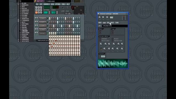Screen dimensions: 176x99
Task: Open the EDIT menu
Action: [41, 4]
